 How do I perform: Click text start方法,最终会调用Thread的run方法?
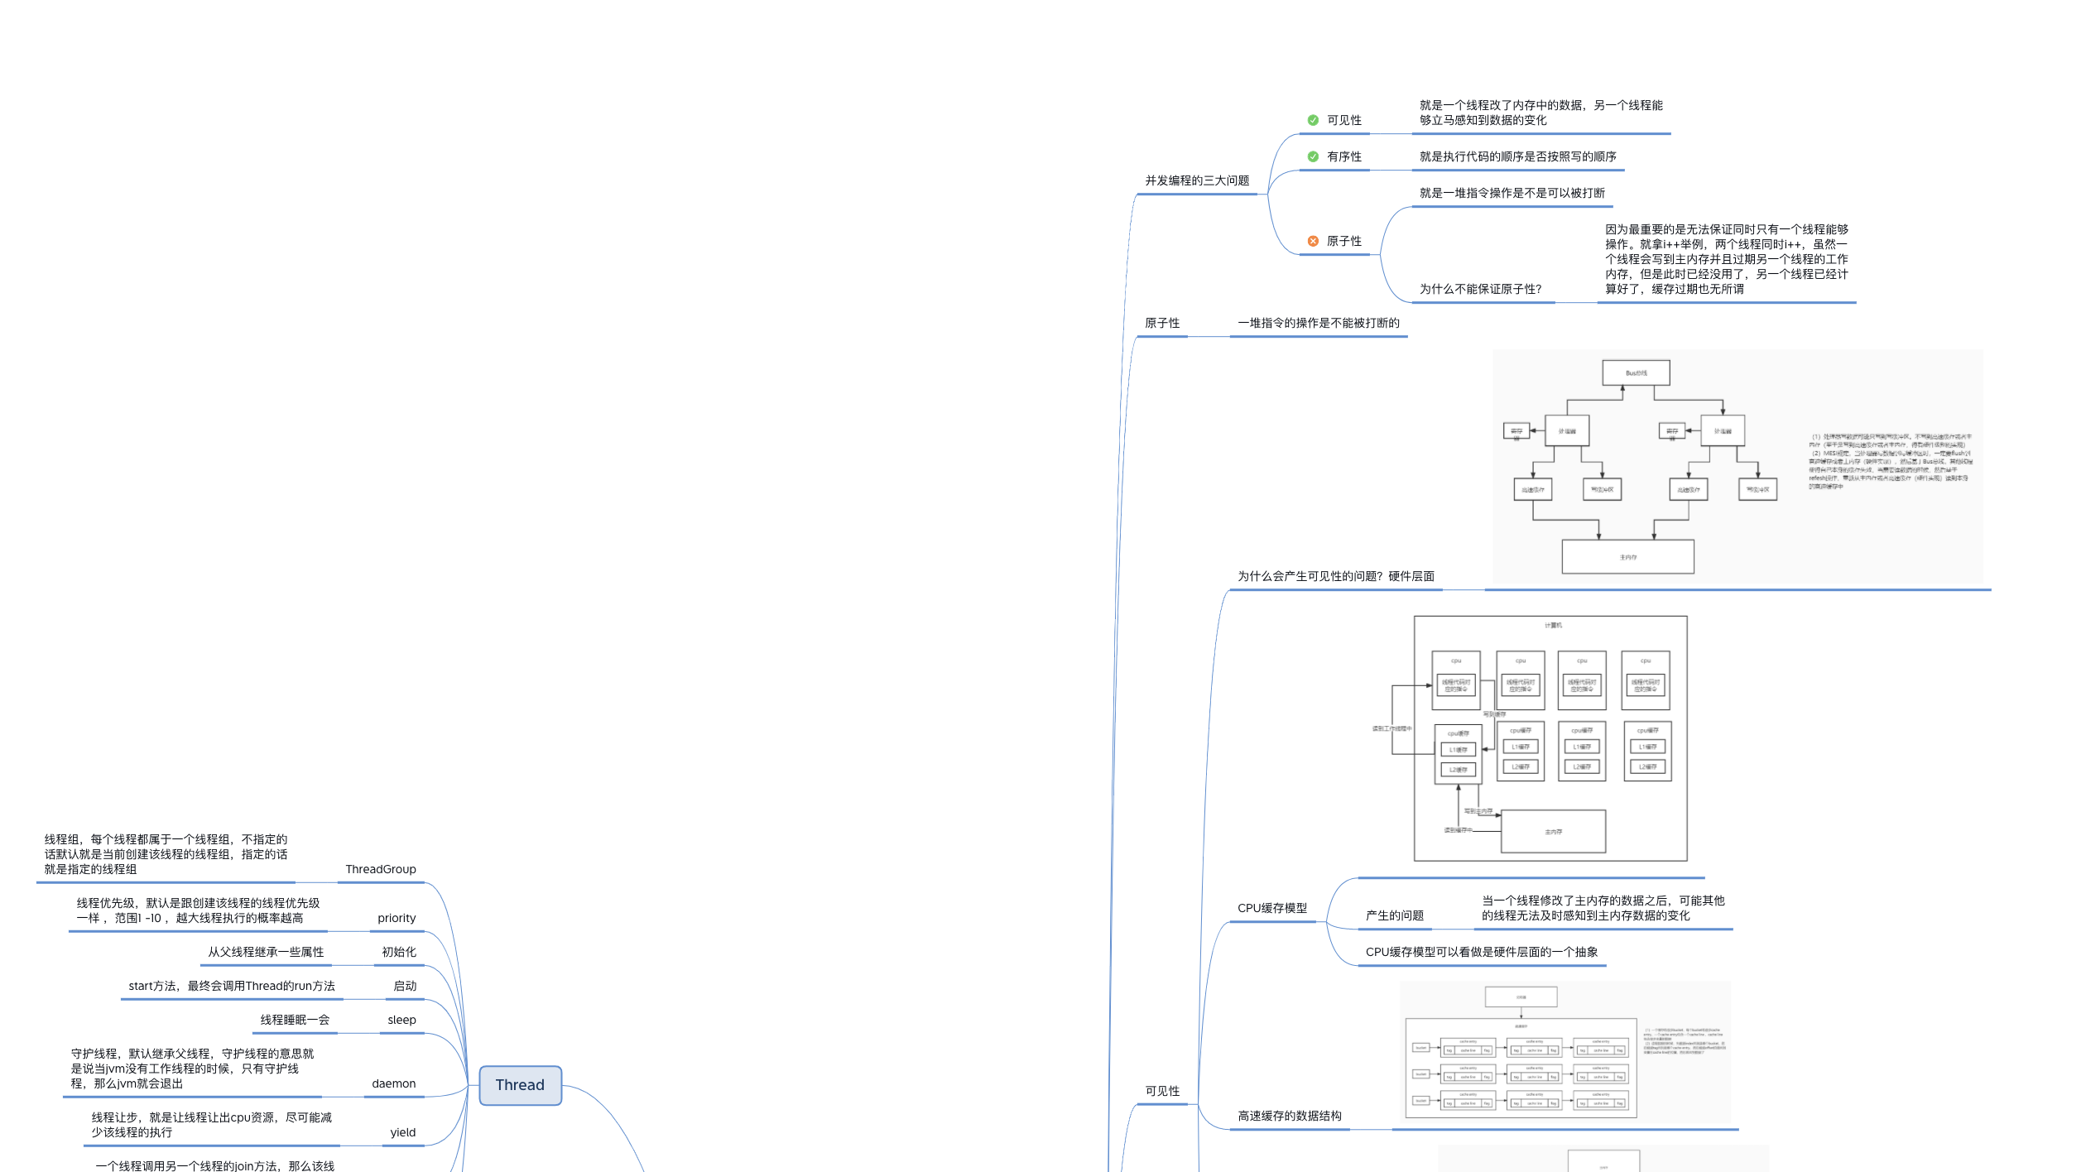(x=232, y=986)
